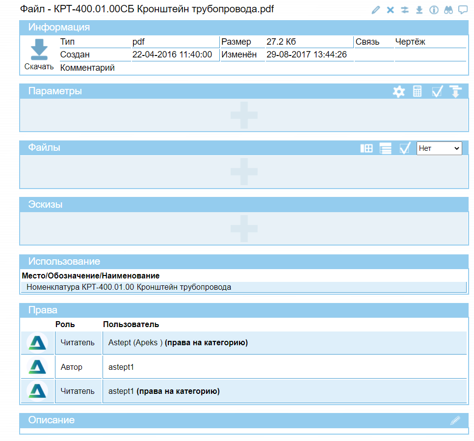Image resolution: width=474 pixels, height=441 pixels.
Task: Toggle the checkmark box in Параметры header
Action: 437,91
